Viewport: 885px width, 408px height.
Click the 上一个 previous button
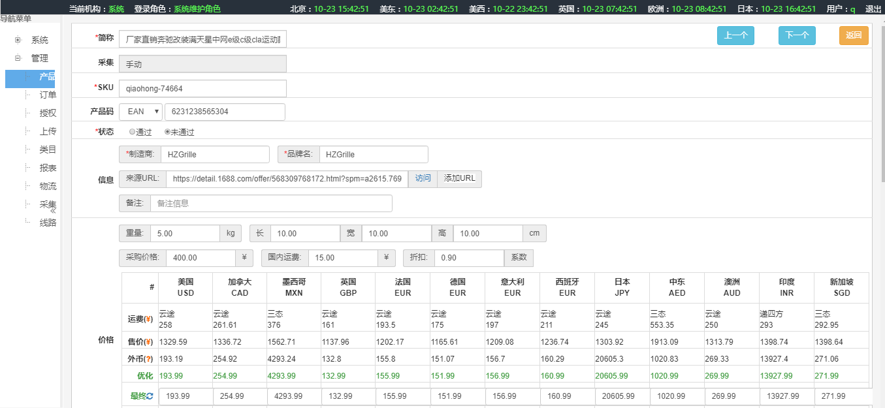735,36
